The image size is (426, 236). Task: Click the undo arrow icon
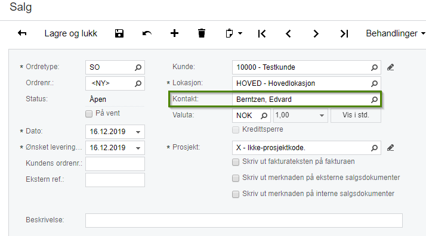[147, 33]
